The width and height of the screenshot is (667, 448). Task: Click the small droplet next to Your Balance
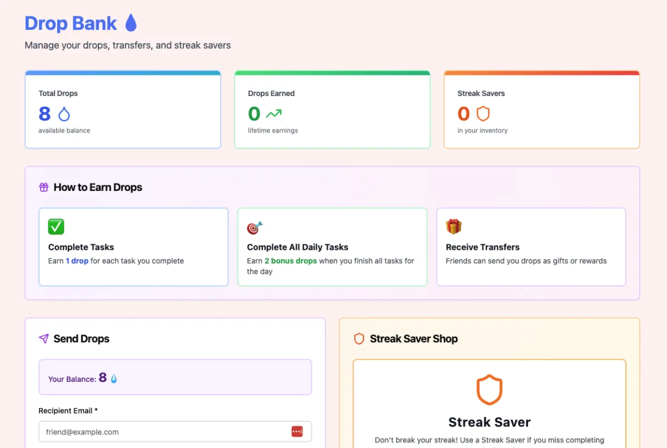point(114,379)
